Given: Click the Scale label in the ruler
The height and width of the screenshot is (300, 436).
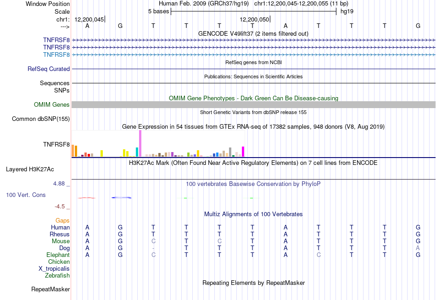Looking at the screenshot, I should [x=62, y=11].
